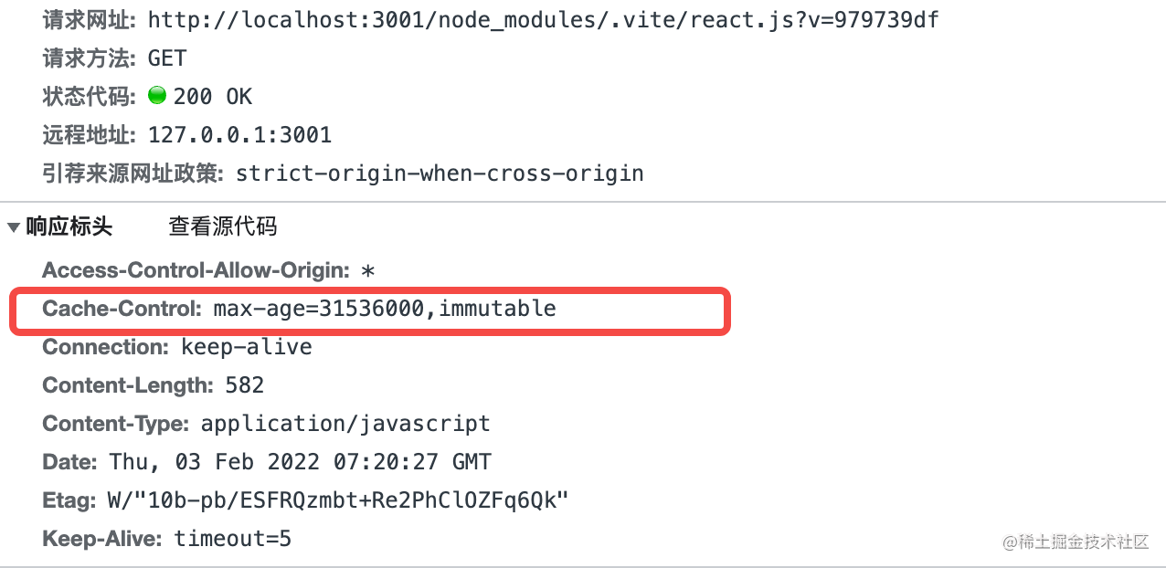
Task: Collapse the 响应标头 disclosure triangle
Action: click(14, 226)
